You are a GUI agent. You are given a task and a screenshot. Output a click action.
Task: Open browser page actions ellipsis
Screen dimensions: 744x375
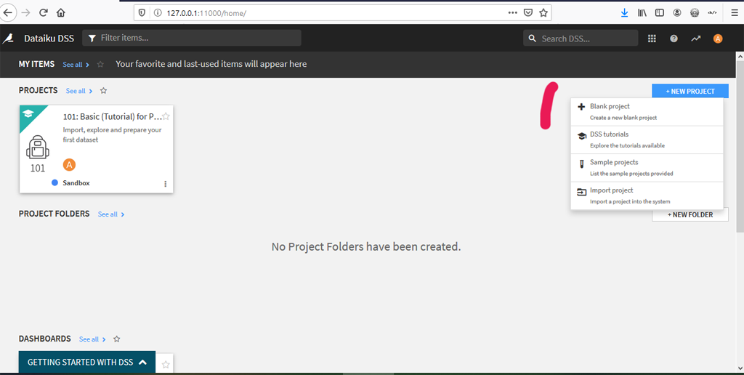pos(512,13)
